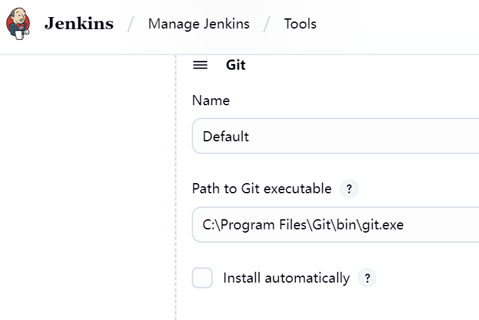Screen dimensions: 479x320
Task: Select the Tools breadcrumb item
Action: 300,24
